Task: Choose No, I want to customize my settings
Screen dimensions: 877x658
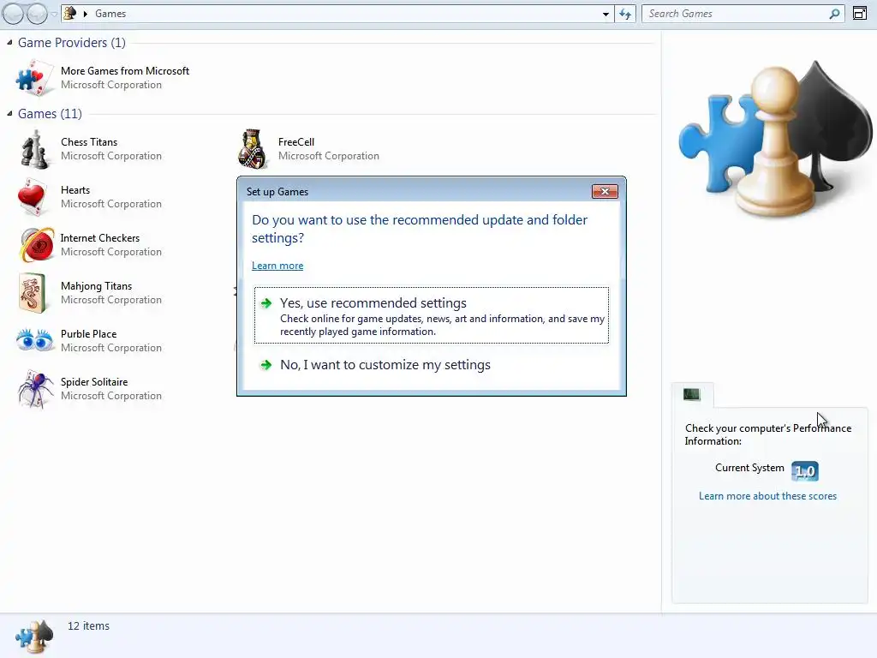Action: pos(432,365)
